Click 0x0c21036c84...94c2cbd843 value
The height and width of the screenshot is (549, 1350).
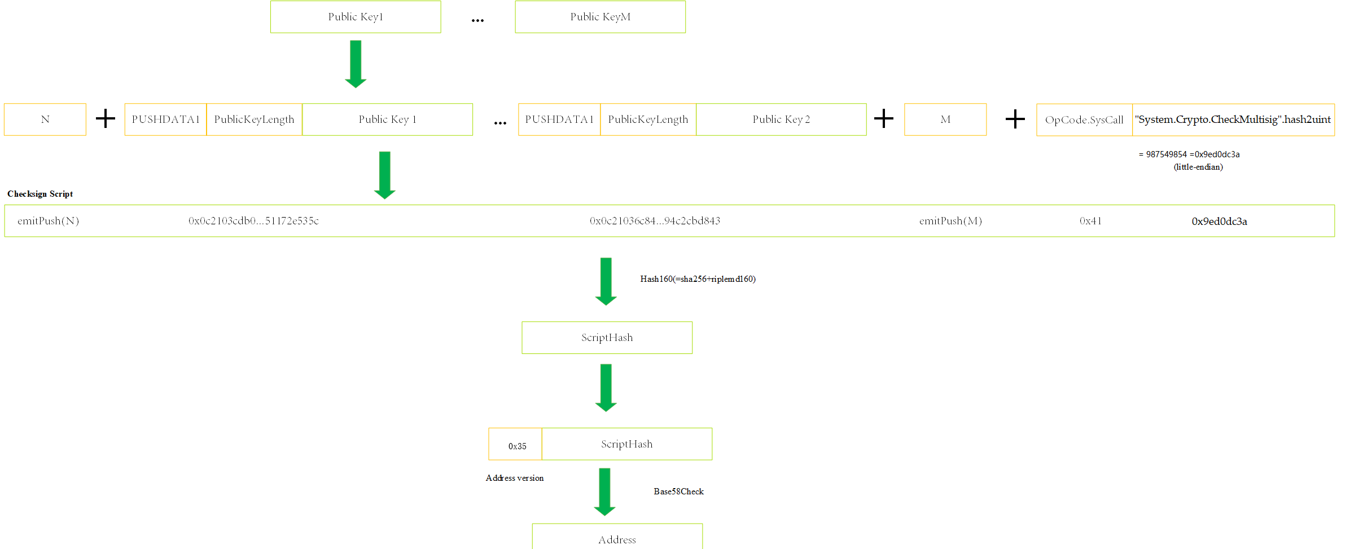point(655,221)
